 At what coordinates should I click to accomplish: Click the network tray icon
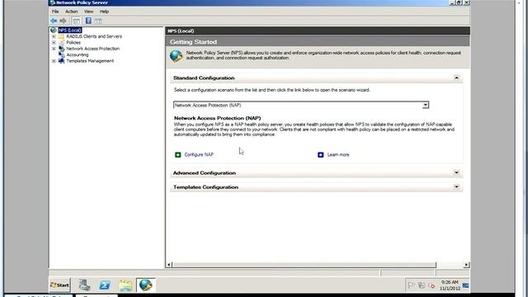[422, 285]
